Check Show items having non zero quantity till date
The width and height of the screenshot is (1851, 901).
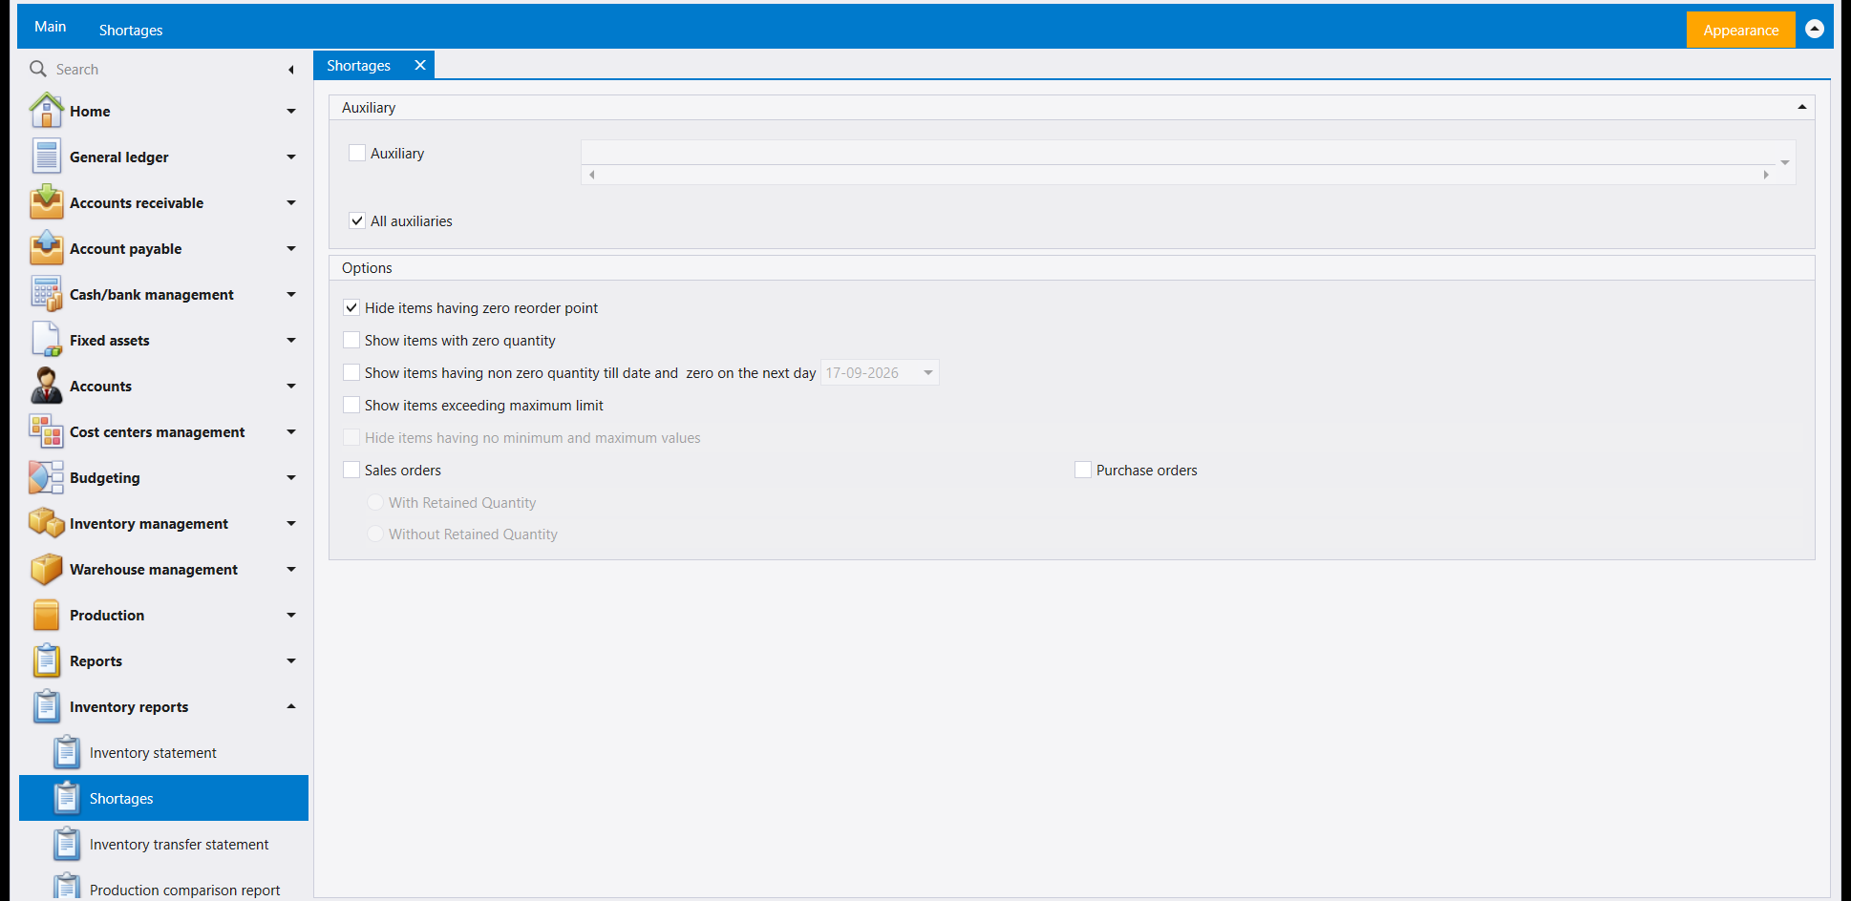click(x=351, y=372)
